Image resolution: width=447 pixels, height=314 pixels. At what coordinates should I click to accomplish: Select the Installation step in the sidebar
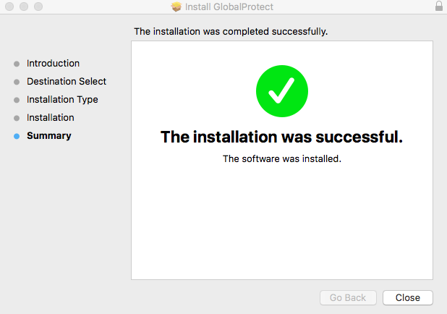coord(50,118)
